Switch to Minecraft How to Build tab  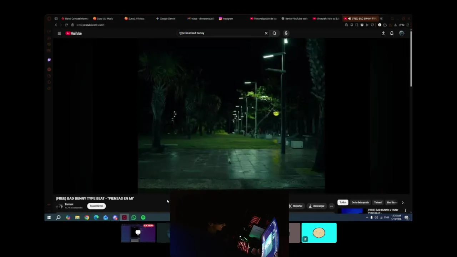point(326,19)
